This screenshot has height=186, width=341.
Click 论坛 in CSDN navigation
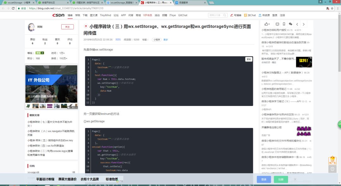[116, 15]
